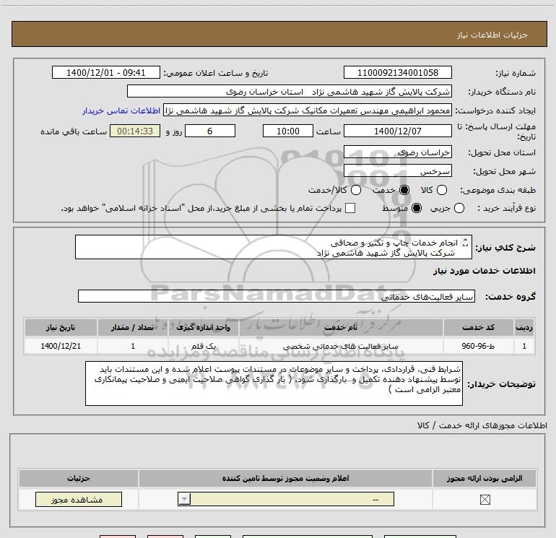The image size is (556, 538).
Task: Click the تعداد / مقدار column header
Action: pyautogui.click(x=132, y=327)
